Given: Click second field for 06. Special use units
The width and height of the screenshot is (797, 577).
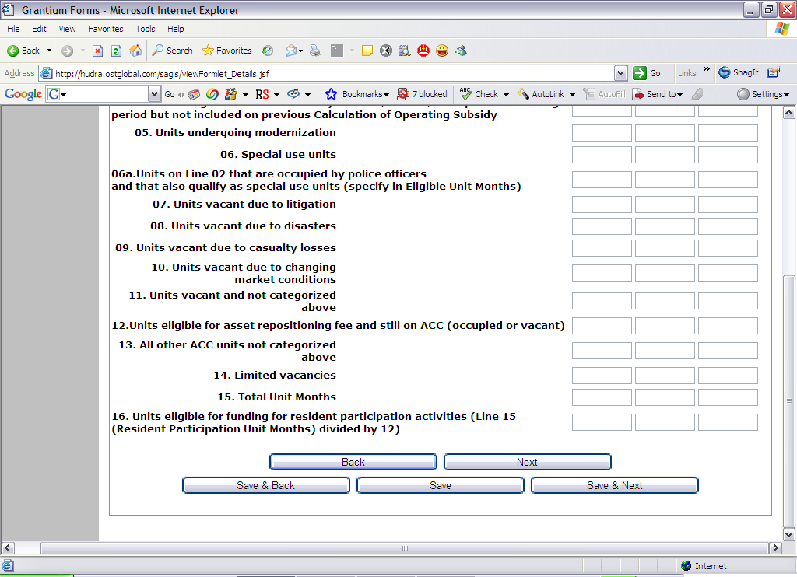Looking at the screenshot, I should [x=665, y=155].
